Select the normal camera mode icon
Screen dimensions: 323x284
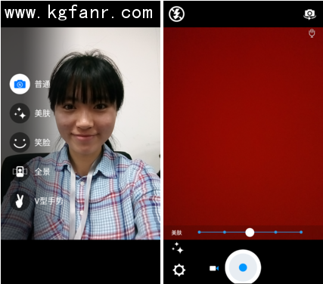(20, 84)
